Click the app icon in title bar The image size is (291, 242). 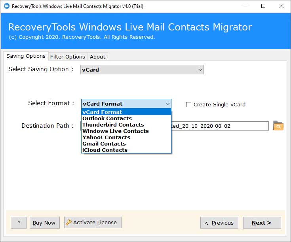(x=6, y=6)
